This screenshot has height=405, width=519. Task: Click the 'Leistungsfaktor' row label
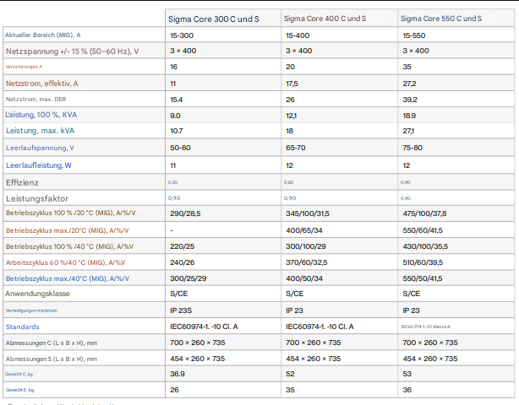[37, 199]
